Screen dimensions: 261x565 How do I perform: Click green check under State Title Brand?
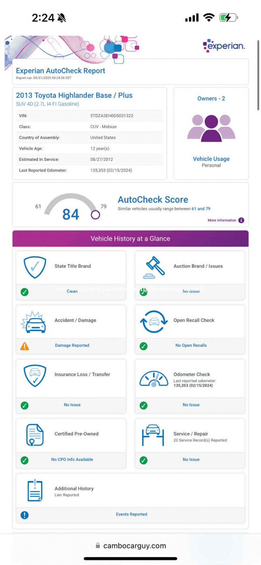pos(25,292)
